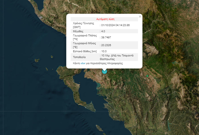
Task: Click the 'Τοποθεσία' row label
Action: (x=79, y=57)
